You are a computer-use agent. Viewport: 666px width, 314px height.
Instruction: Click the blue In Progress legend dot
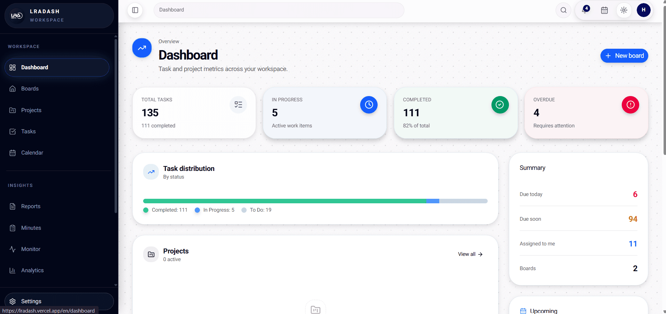197,210
